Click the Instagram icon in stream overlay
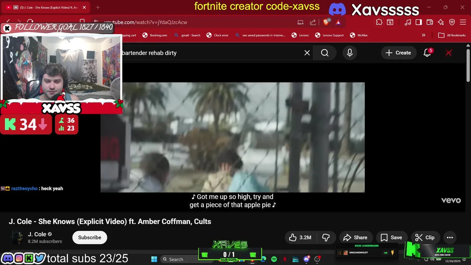471x265 pixels. [x=18, y=258]
